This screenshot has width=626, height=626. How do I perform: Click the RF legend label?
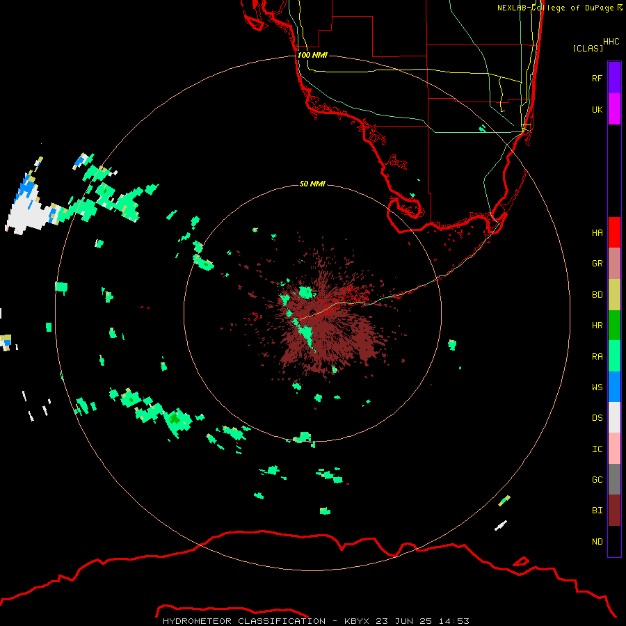pos(597,78)
